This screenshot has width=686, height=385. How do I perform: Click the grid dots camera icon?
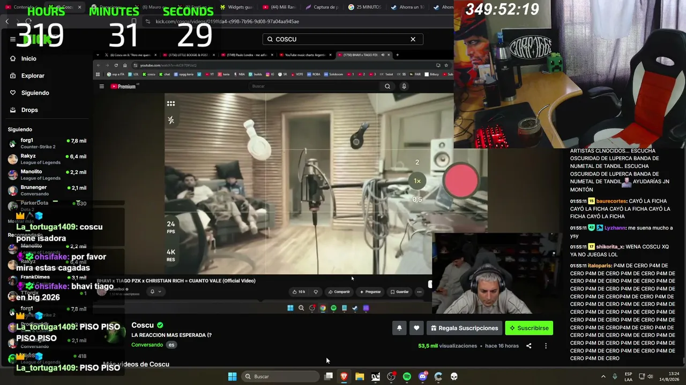coord(171,104)
